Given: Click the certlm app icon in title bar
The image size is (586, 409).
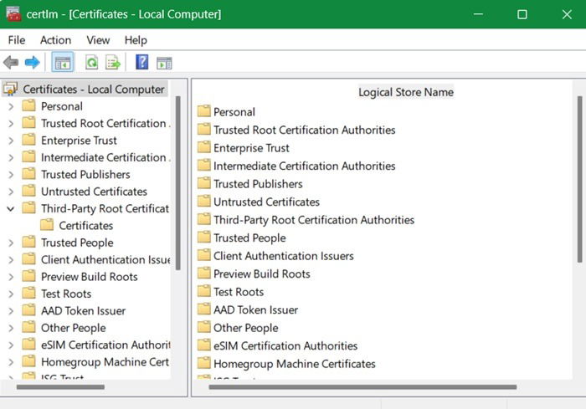Looking at the screenshot, I should coord(13,14).
